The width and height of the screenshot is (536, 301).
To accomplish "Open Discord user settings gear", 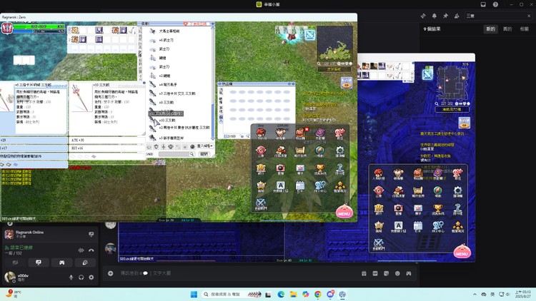I will (x=91, y=277).
